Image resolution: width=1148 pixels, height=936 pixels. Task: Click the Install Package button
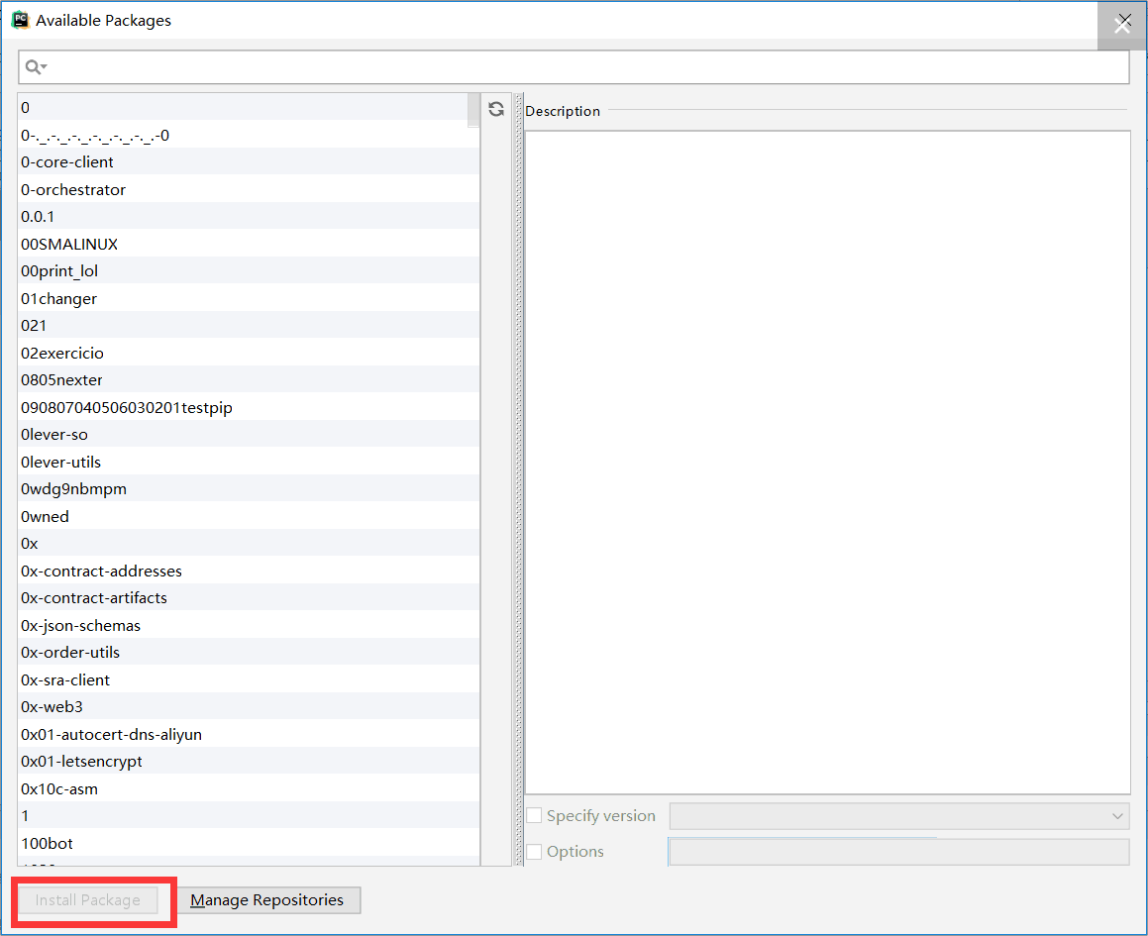pyautogui.click(x=88, y=900)
